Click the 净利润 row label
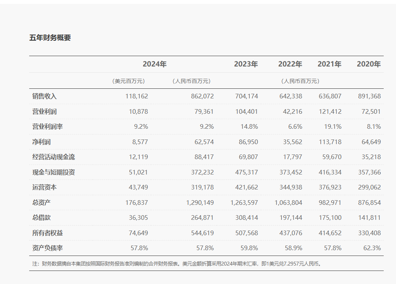Viewport: 396px width, 284px height. point(41,142)
